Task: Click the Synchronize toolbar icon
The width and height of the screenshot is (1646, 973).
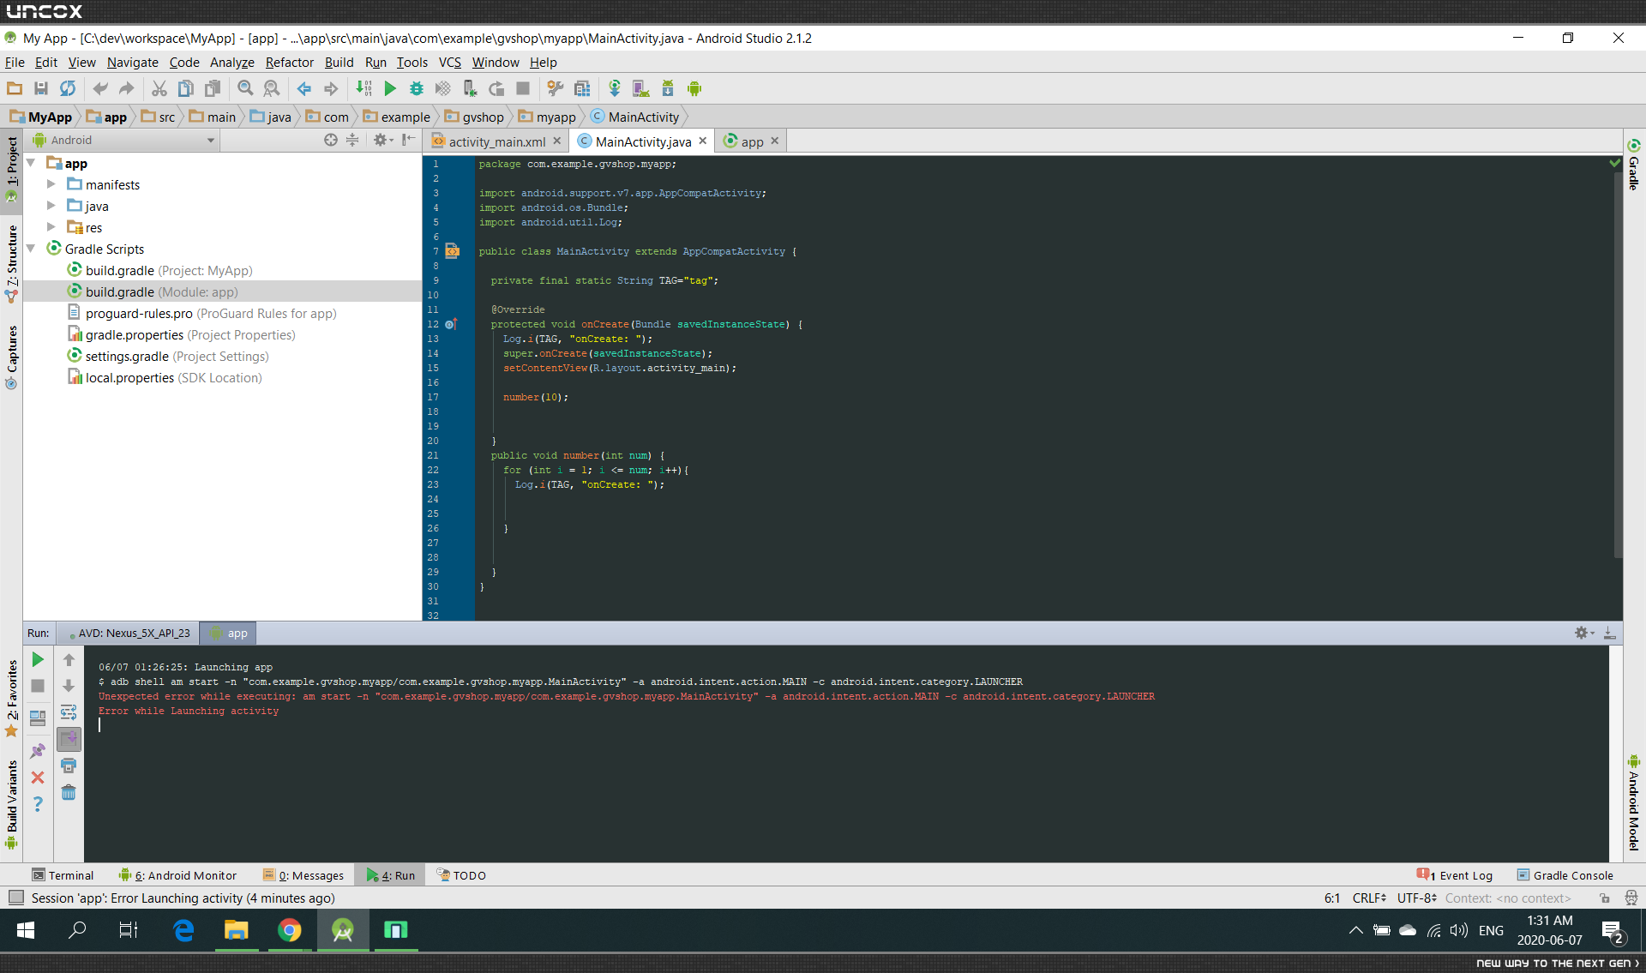Action: pos(67,88)
